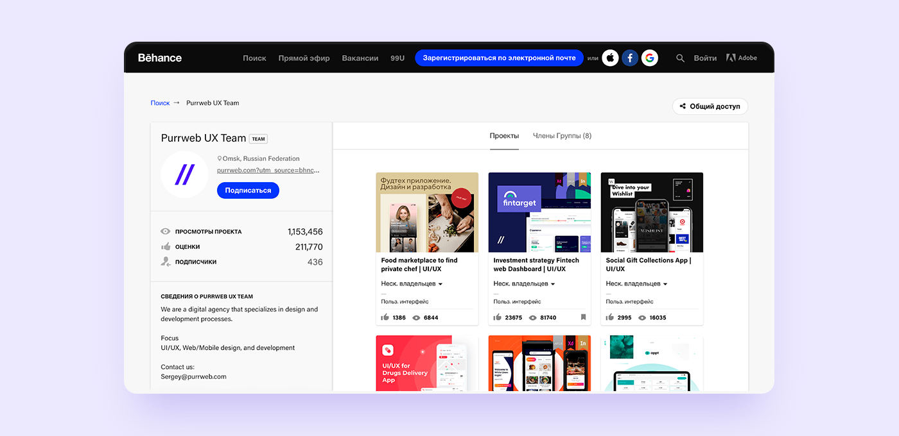The image size is (899, 436).
Task: Open Social Gift Collections App title
Action: pyautogui.click(x=649, y=265)
